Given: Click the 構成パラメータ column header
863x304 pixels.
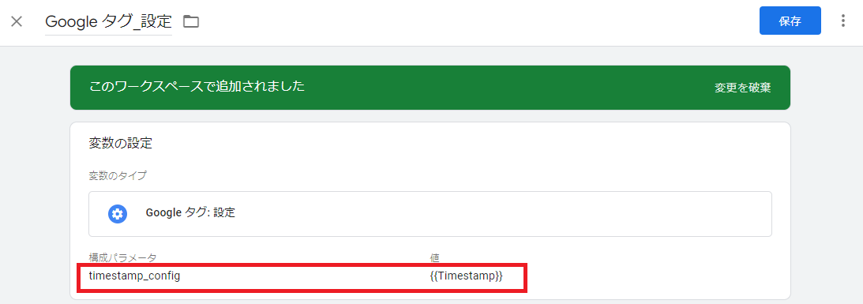Looking at the screenshot, I should (x=122, y=257).
